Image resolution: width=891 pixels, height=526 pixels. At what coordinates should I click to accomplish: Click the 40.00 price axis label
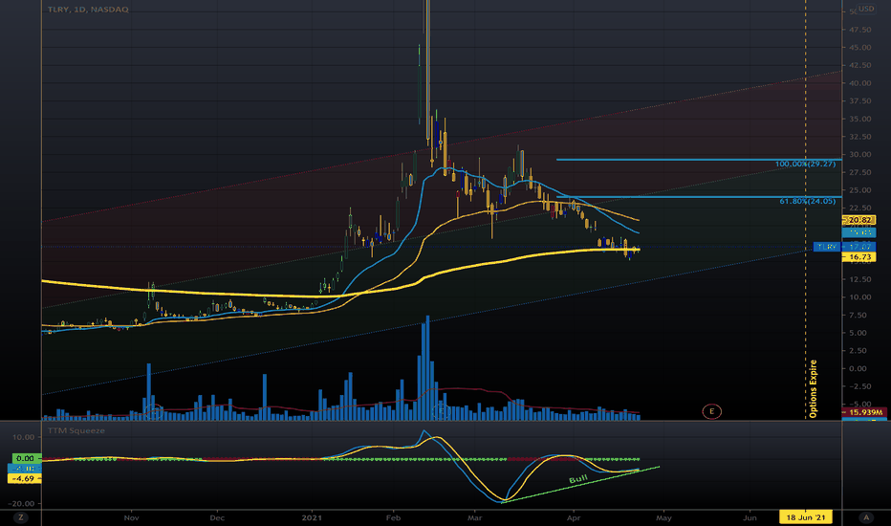click(x=860, y=83)
